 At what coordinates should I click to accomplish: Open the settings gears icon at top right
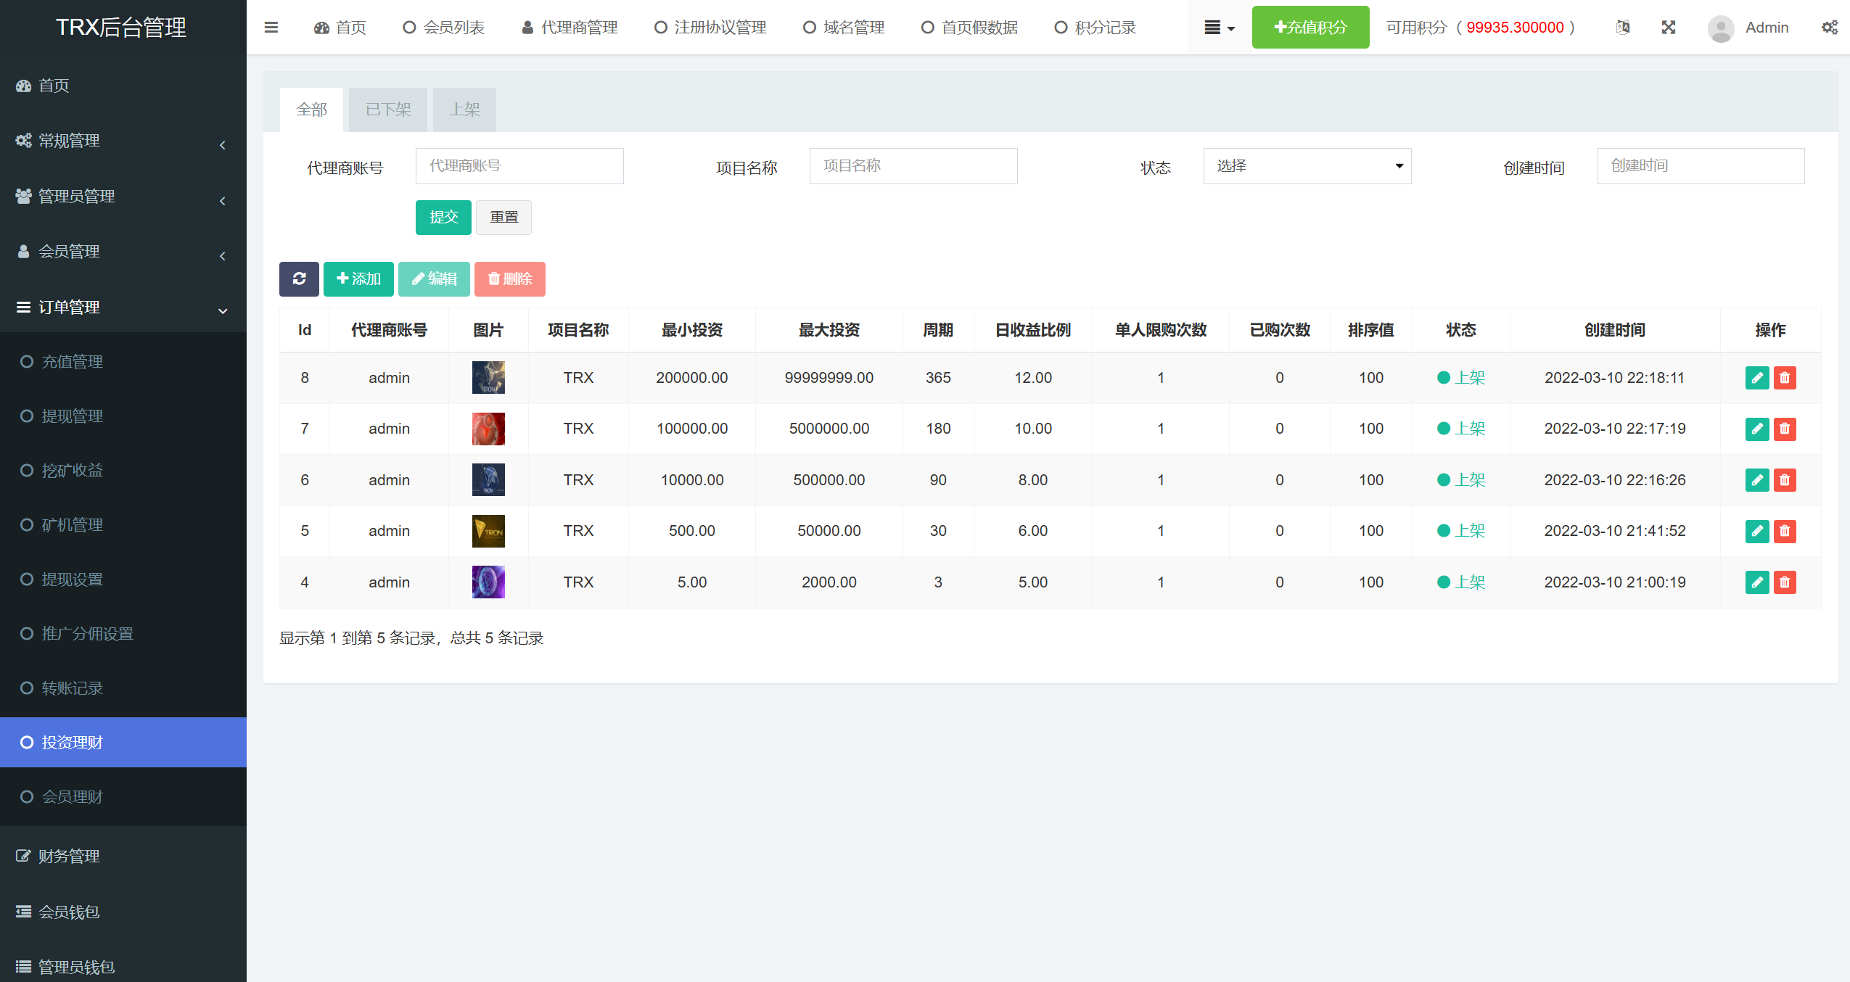[1829, 28]
